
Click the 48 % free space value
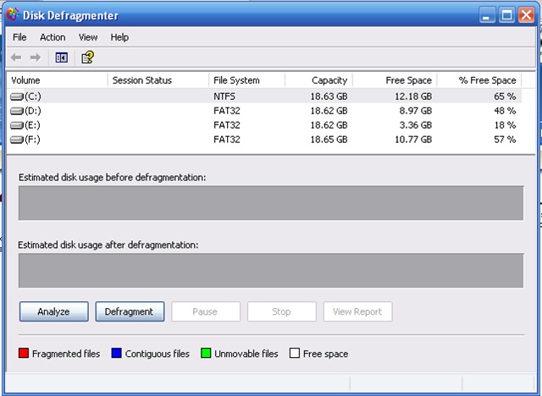tap(505, 111)
